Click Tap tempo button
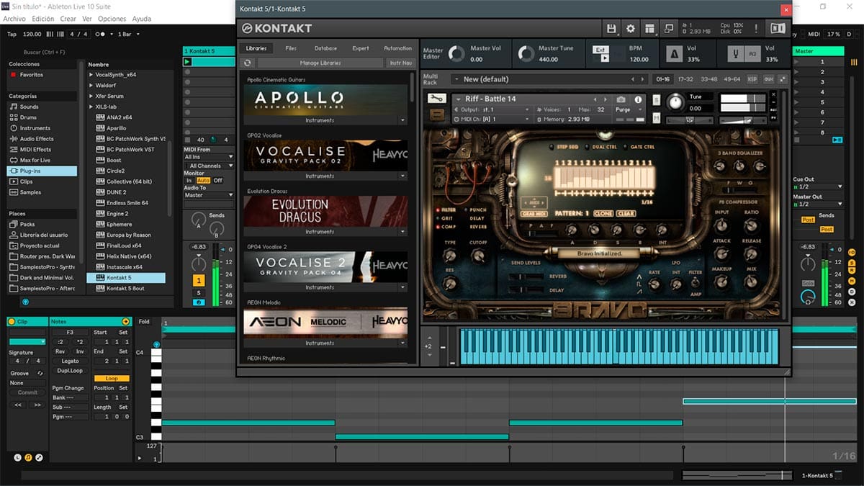This screenshot has height=486, width=864. pyautogui.click(x=12, y=34)
